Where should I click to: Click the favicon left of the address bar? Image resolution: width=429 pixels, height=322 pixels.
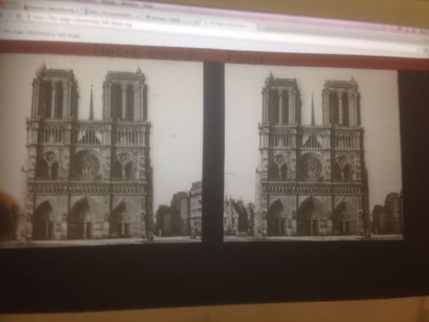tap(29, 17)
